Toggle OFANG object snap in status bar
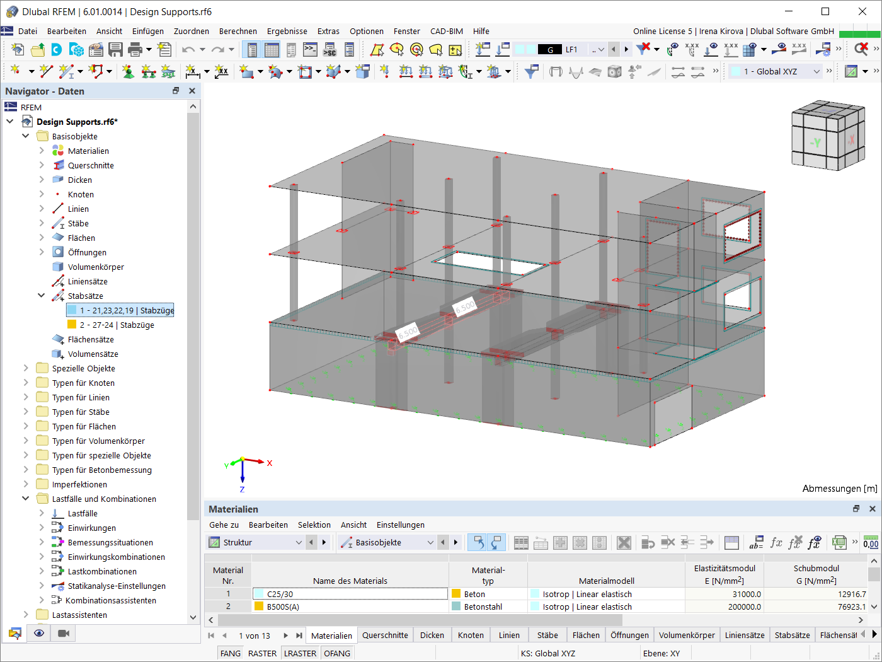882x662 pixels. pyautogui.click(x=337, y=653)
